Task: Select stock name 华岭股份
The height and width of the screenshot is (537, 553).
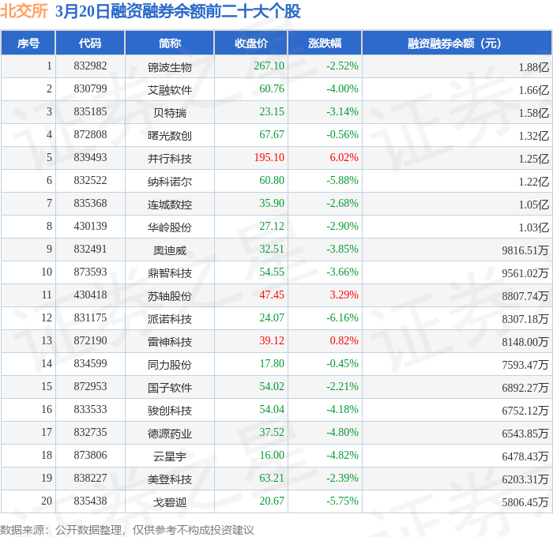Action: (x=170, y=227)
